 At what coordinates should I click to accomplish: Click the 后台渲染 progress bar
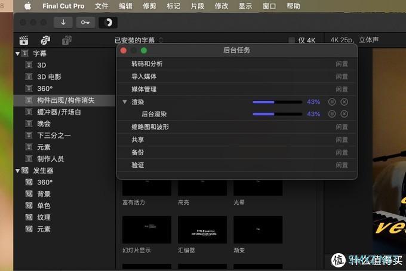tap(278, 114)
